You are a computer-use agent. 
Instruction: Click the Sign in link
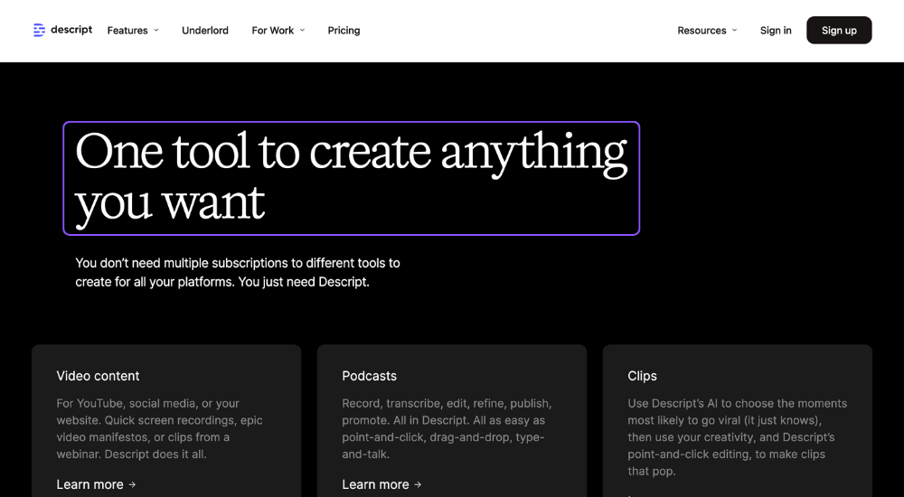coord(776,31)
